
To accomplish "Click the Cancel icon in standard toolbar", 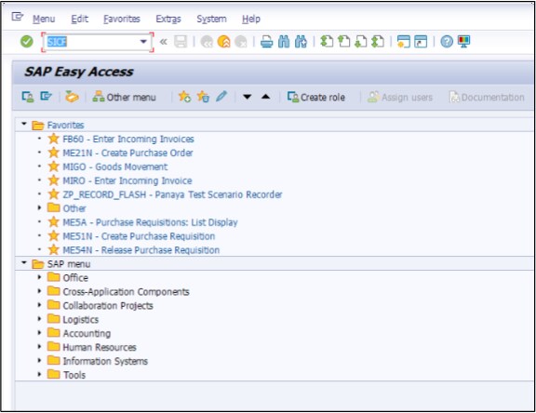I will click(241, 42).
